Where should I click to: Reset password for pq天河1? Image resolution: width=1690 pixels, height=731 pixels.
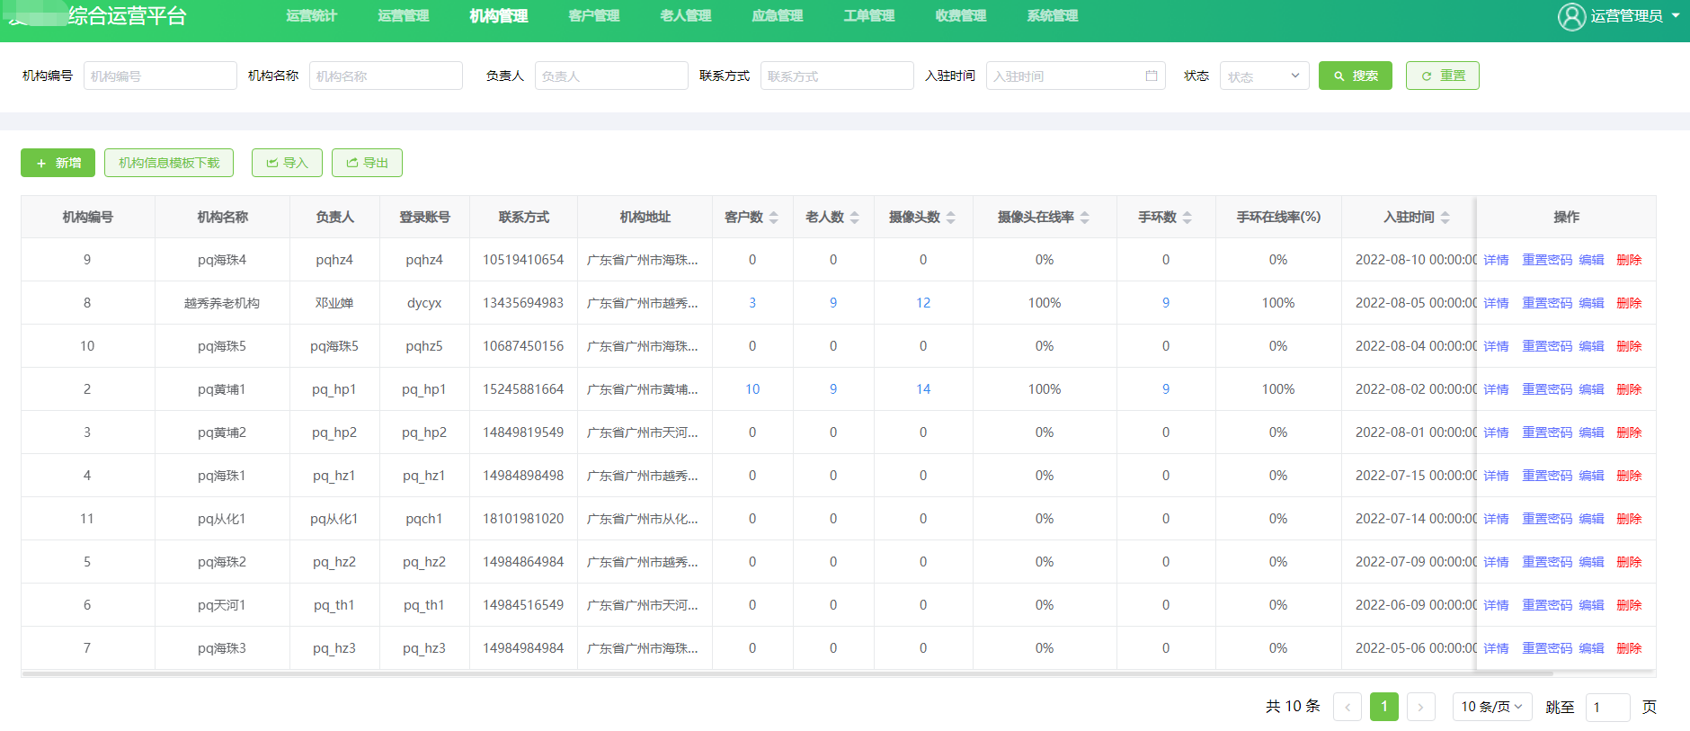1547,605
